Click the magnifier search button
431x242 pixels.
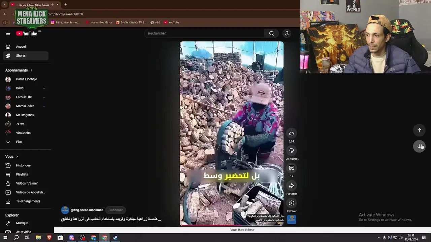(272, 33)
